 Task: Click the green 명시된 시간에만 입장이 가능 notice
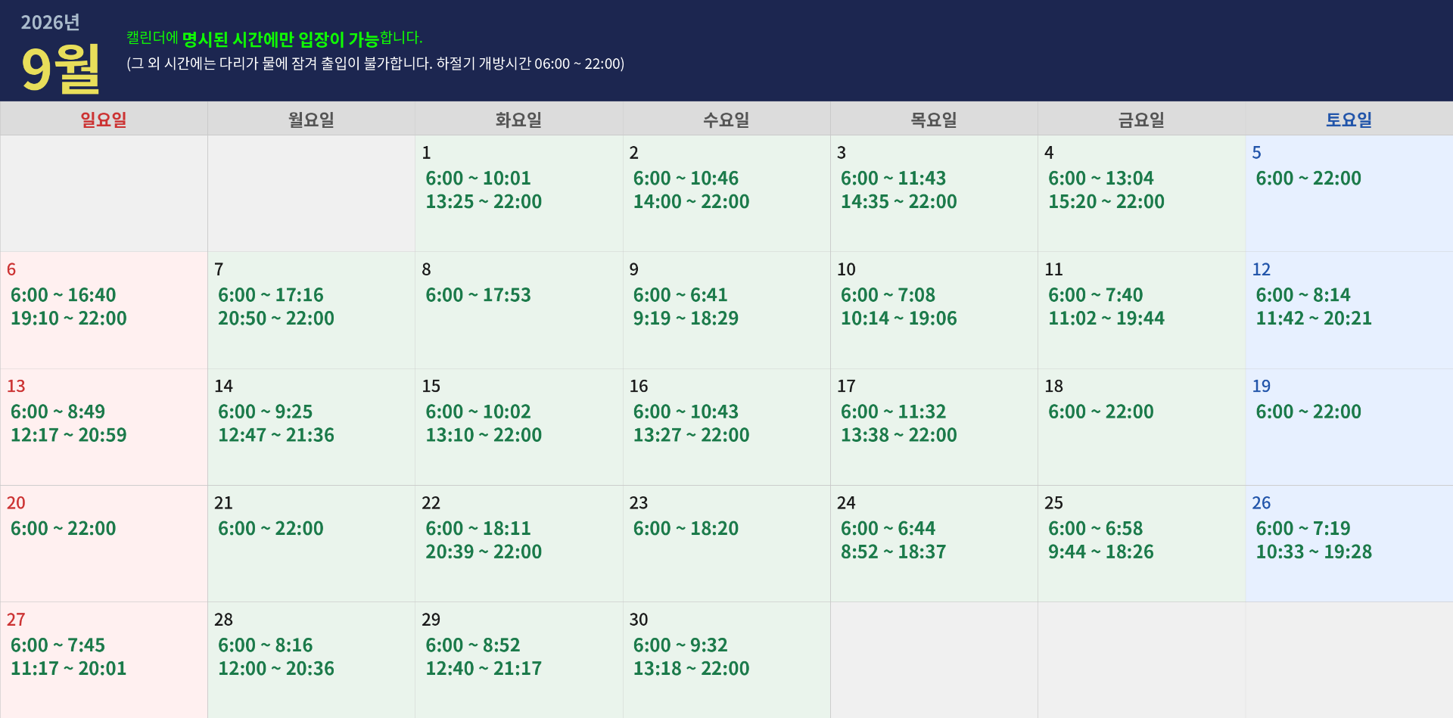(280, 39)
